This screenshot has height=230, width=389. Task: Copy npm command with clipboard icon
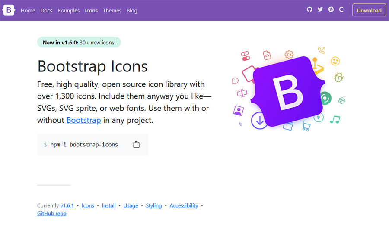136,144
